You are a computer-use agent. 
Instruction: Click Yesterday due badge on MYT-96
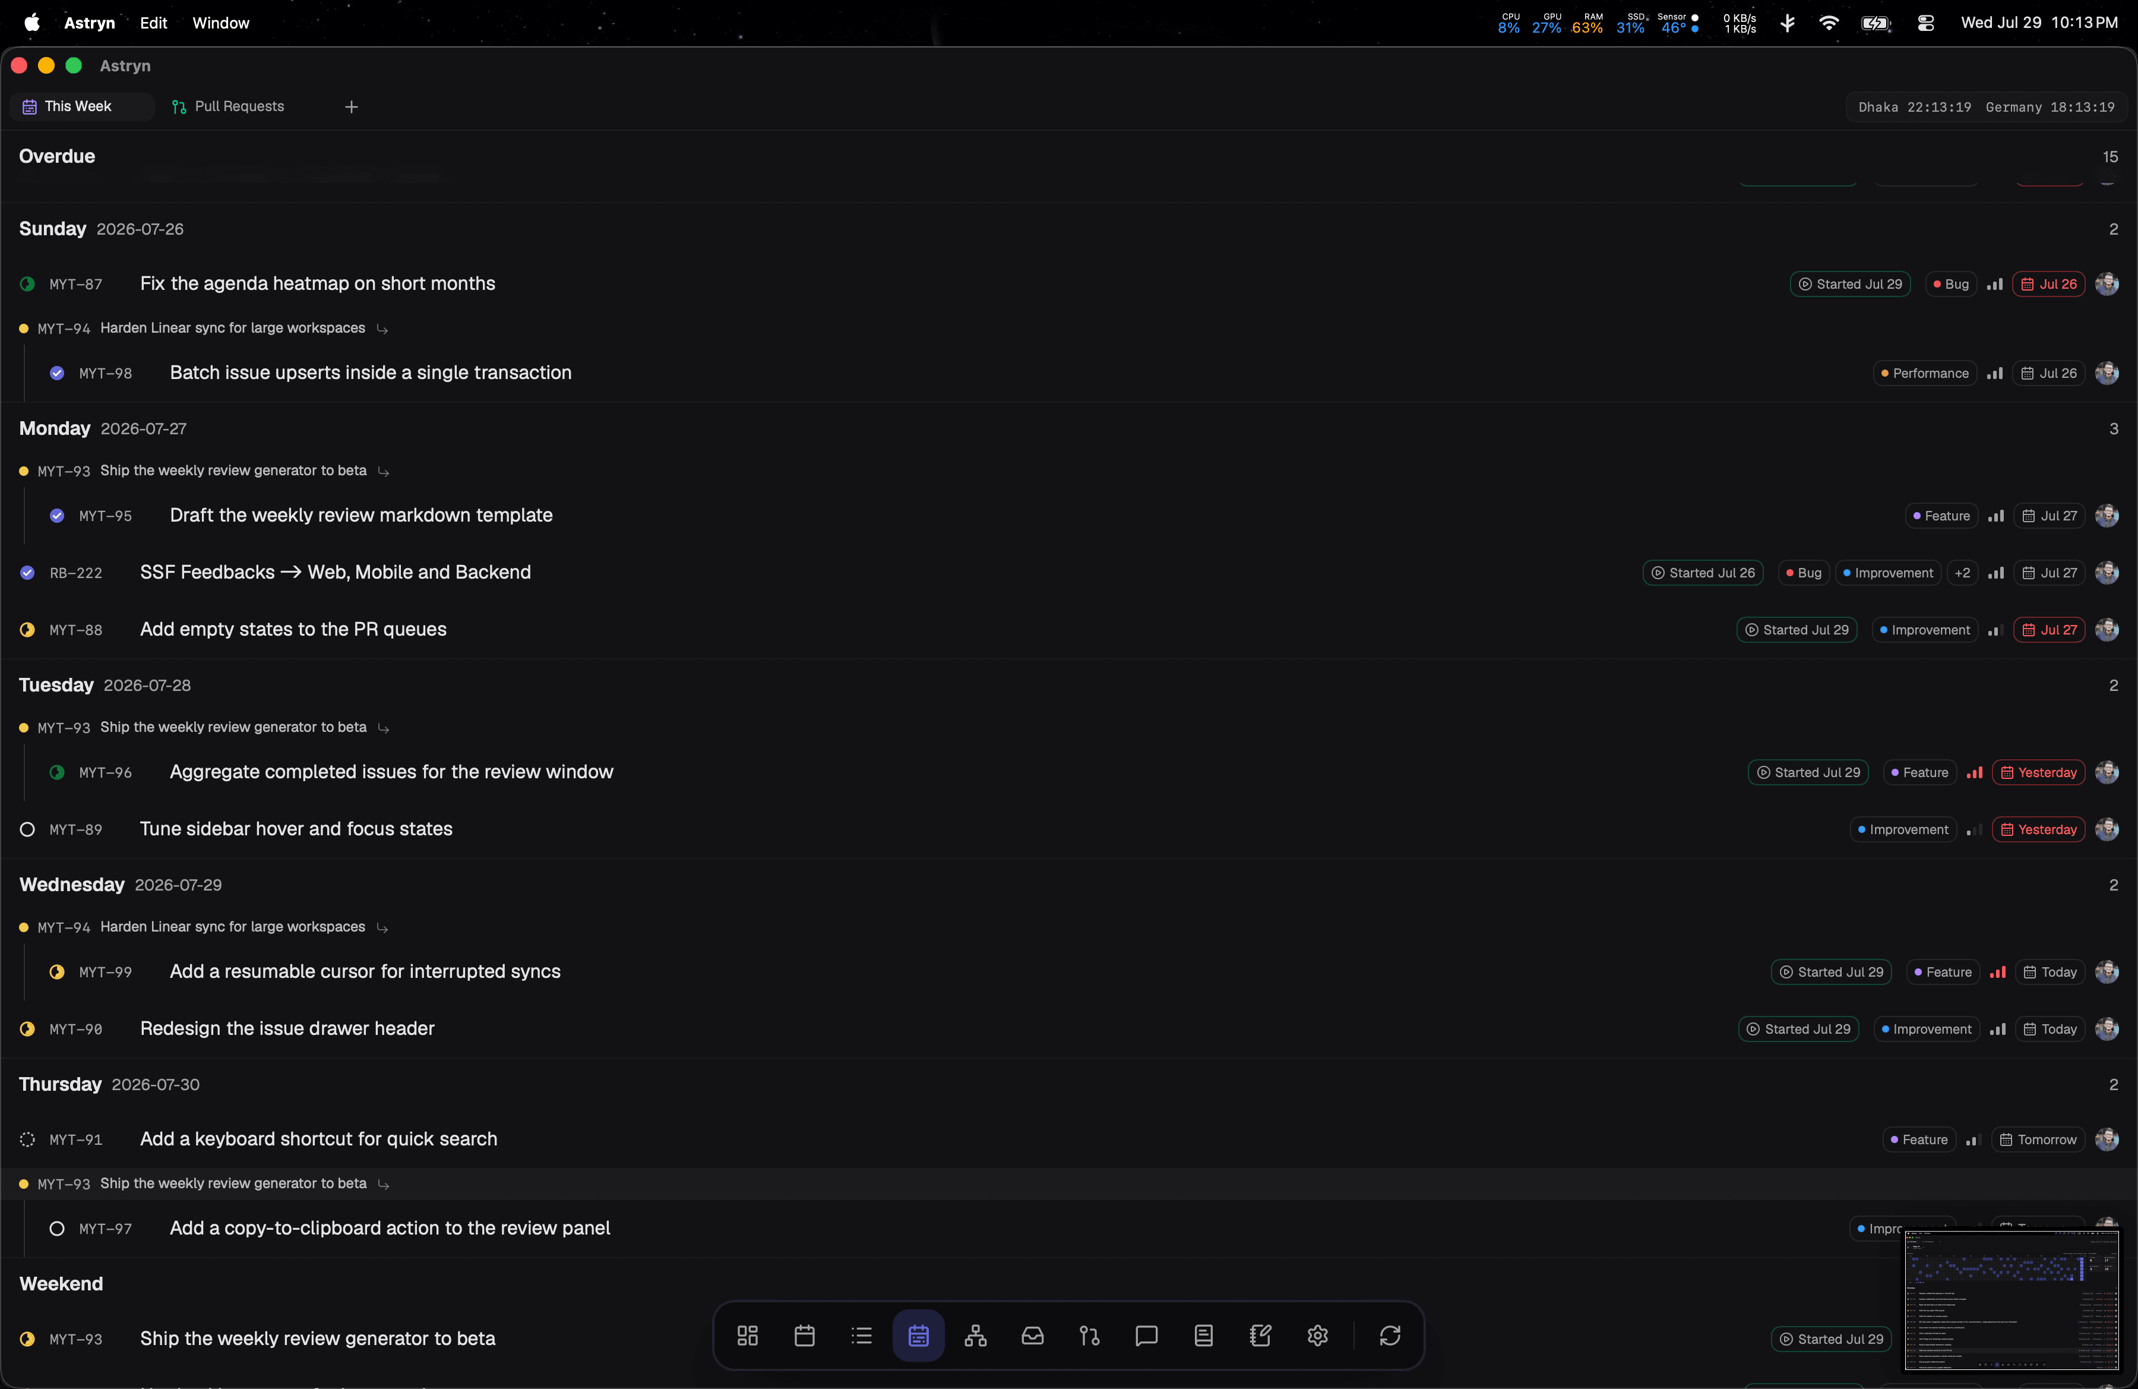point(2038,773)
